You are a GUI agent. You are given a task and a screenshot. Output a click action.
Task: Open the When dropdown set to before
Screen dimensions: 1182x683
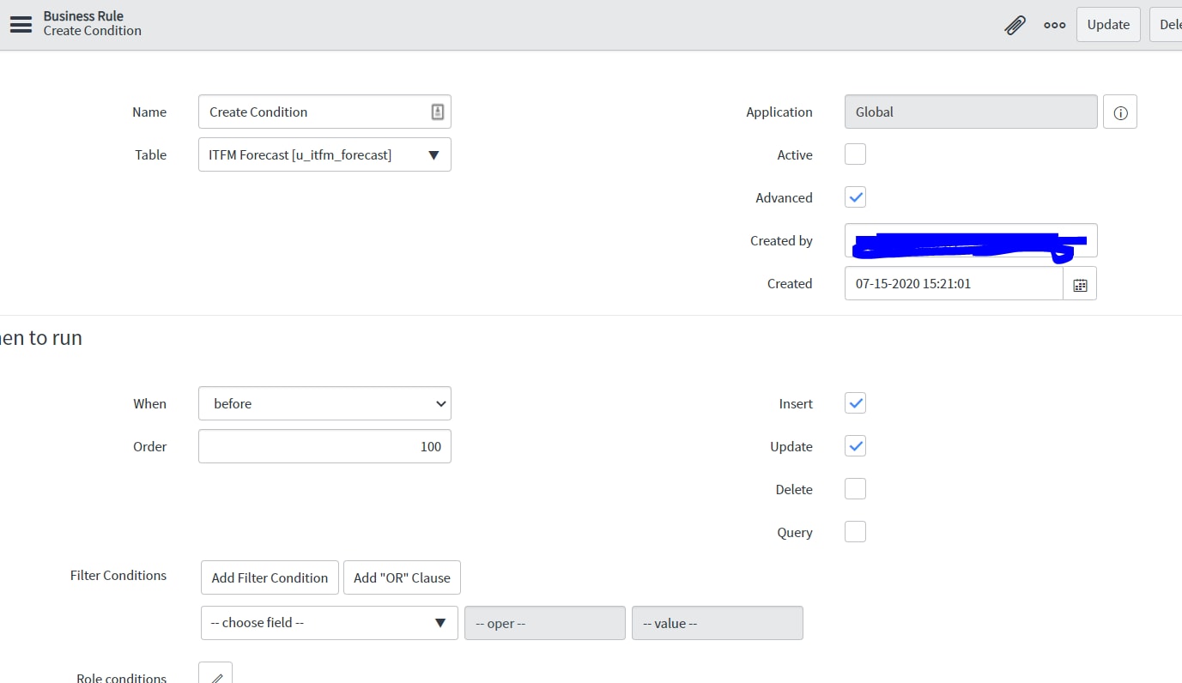coord(324,404)
